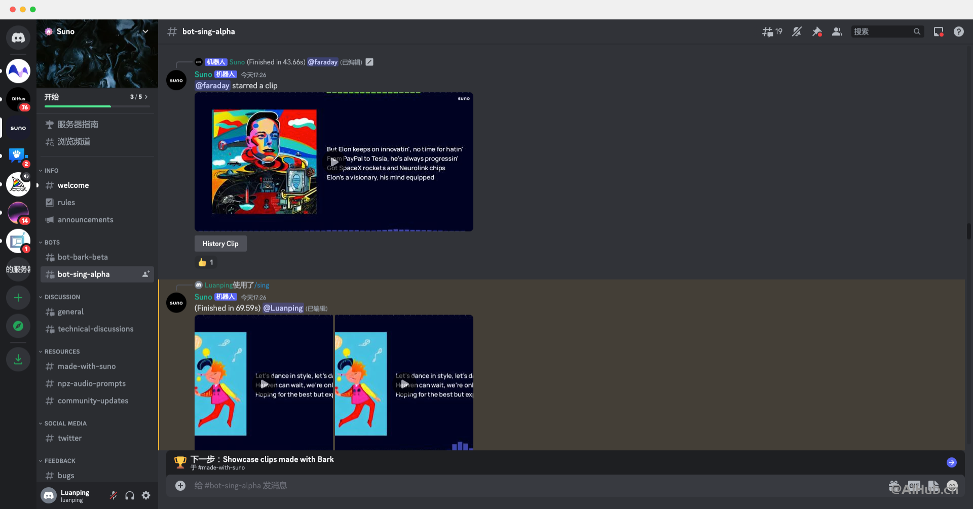The height and width of the screenshot is (509, 973).
Task: Open the welcome channel
Action: click(97, 185)
